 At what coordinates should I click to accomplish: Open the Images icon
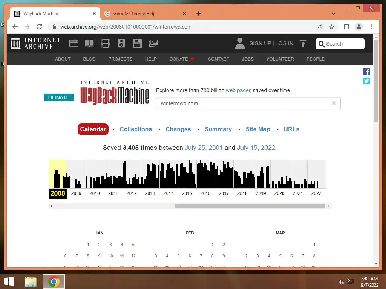coord(153,43)
